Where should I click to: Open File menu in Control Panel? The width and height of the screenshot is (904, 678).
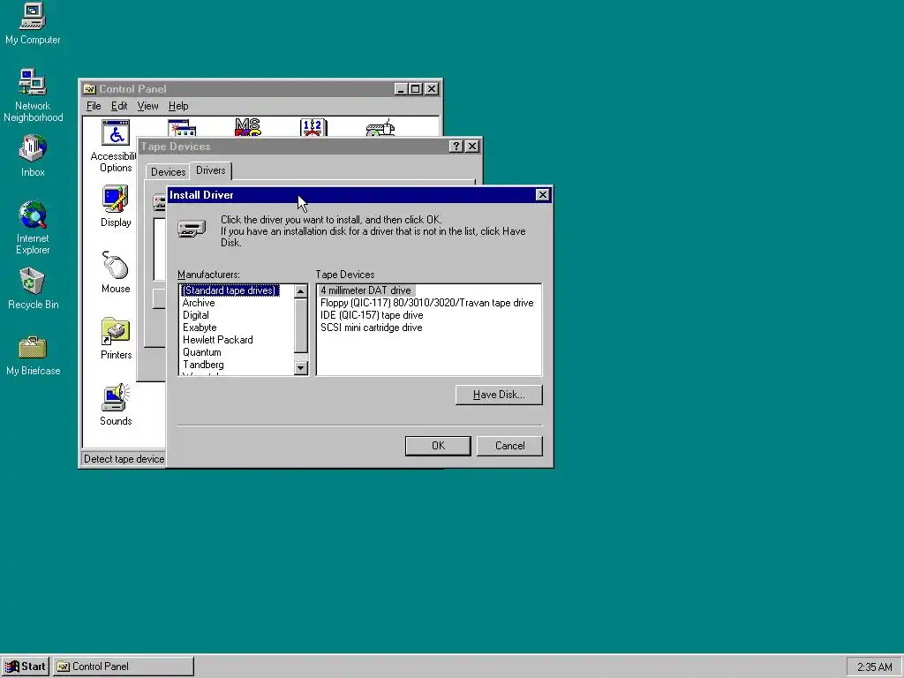pos(94,106)
